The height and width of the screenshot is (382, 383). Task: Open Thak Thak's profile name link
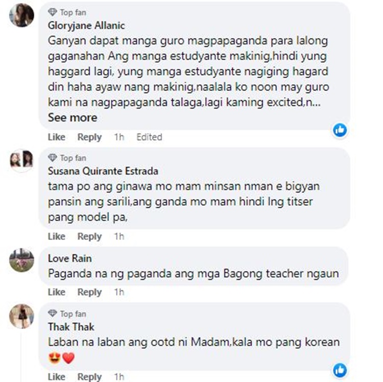(x=71, y=327)
